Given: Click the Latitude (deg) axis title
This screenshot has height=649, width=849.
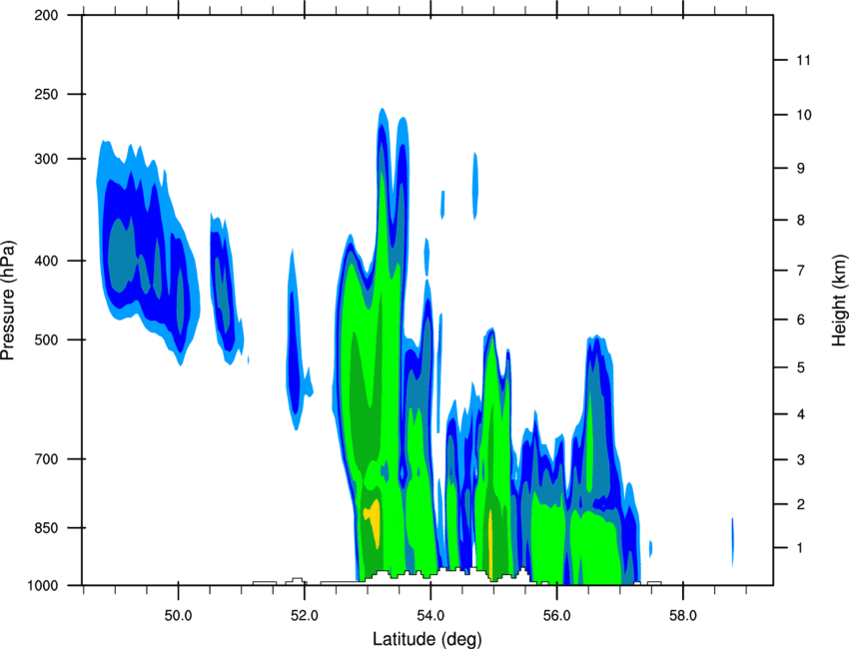Looking at the screenshot, I should tap(426, 639).
